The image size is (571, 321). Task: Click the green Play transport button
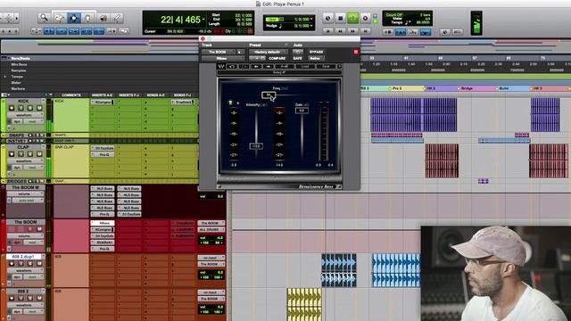point(353,18)
